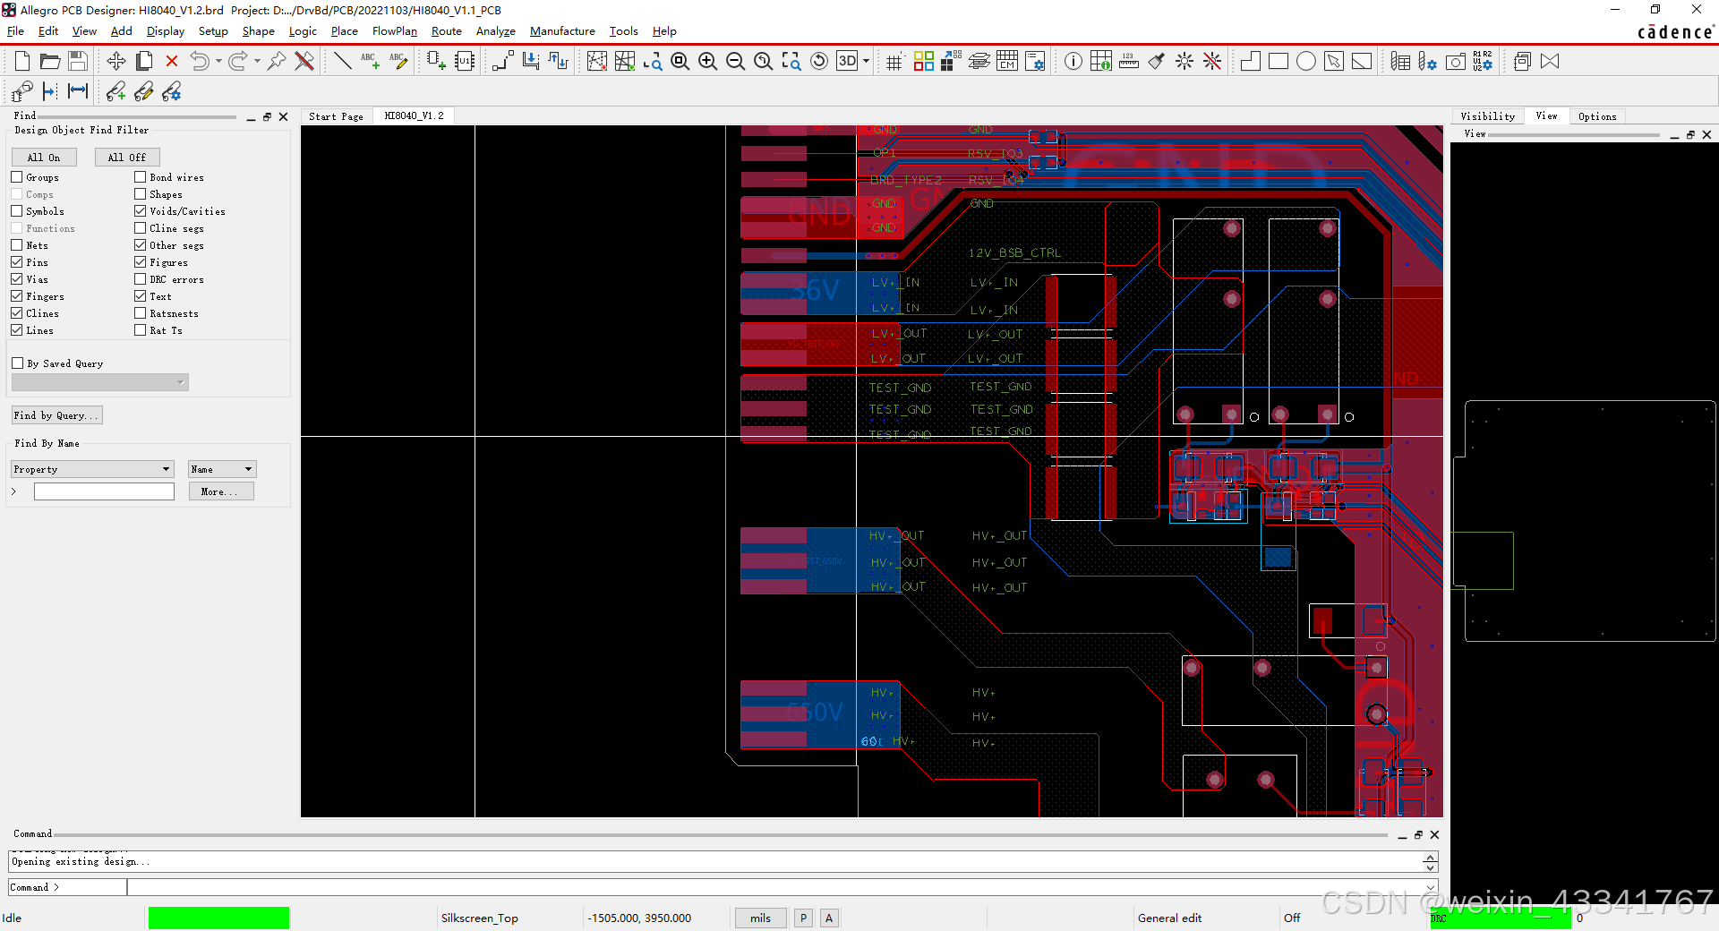Viewport: 1719px width, 931px height.
Task: Open the Property dropdown under Find By Name
Action: 92,469
